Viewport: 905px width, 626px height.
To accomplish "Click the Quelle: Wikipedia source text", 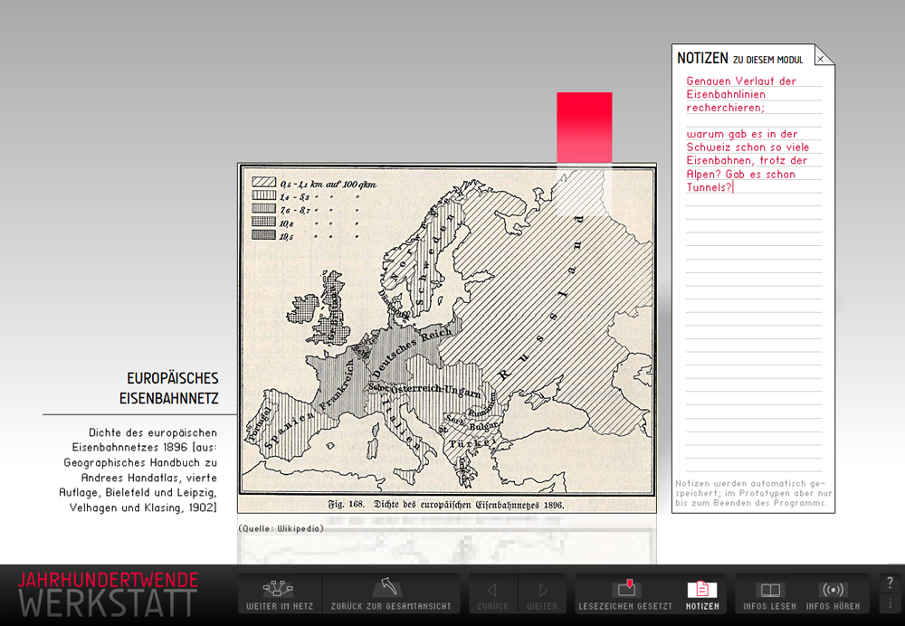I will pyautogui.click(x=281, y=528).
